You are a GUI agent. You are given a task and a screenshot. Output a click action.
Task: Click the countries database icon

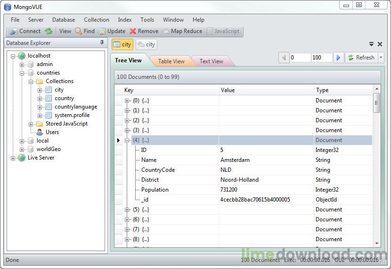click(x=31, y=73)
